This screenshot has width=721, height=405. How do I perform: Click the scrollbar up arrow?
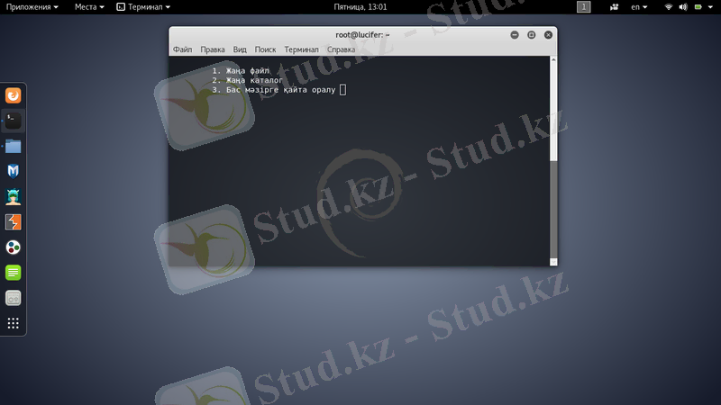pyautogui.click(x=553, y=59)
